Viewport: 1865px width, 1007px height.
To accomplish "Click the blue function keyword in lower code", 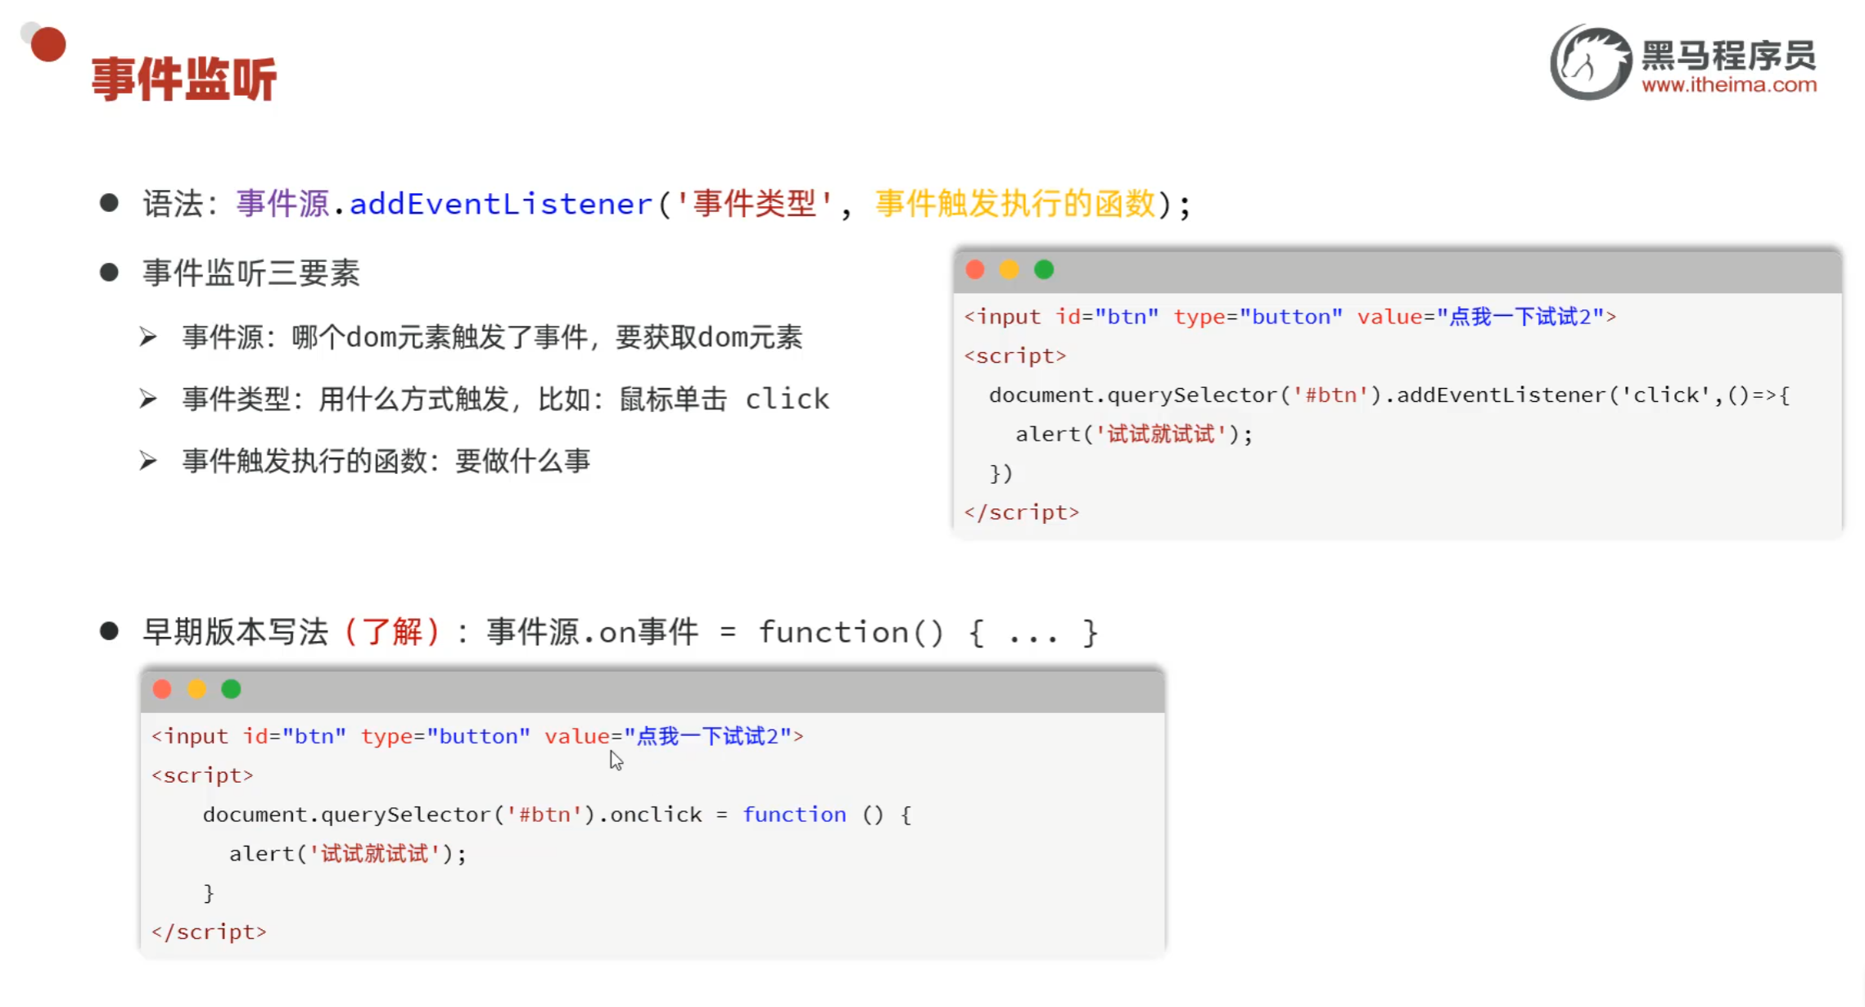I will [794, 815].
